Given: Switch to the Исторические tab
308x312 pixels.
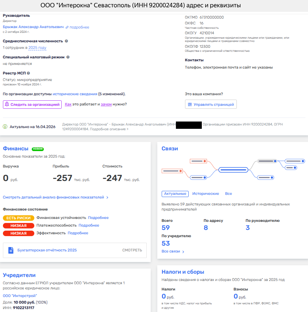Looking at the screenshot, I should 205,194.
